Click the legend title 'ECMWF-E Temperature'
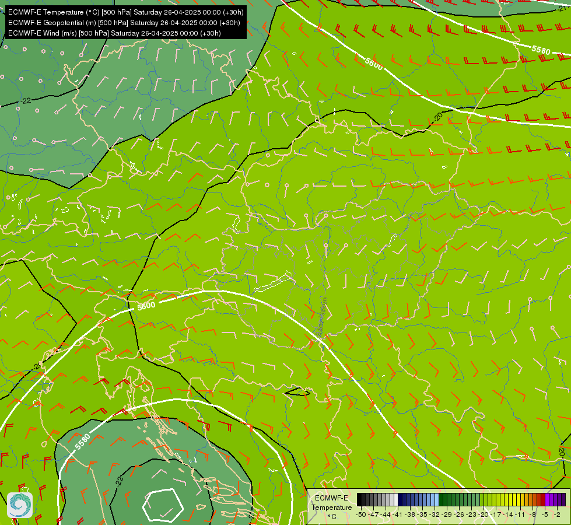Viewport: 571px width, 525px height. (x=332, y=502)
